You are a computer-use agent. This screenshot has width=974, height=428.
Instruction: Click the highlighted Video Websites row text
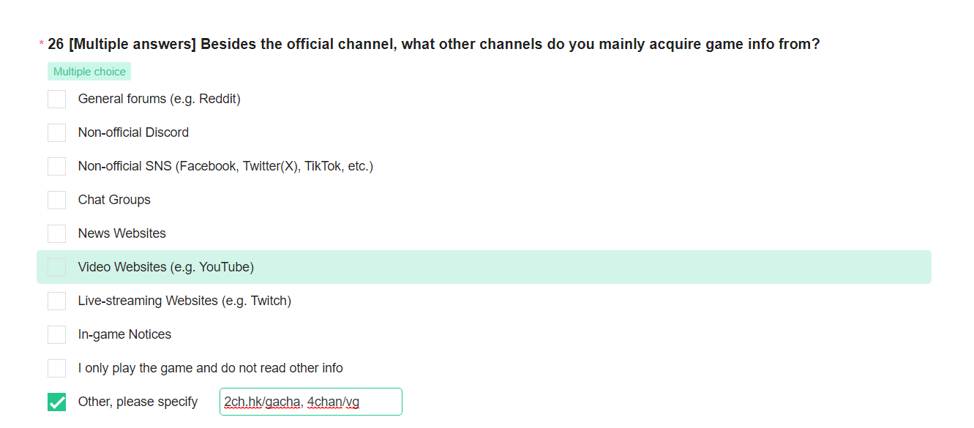click(166, 267)
